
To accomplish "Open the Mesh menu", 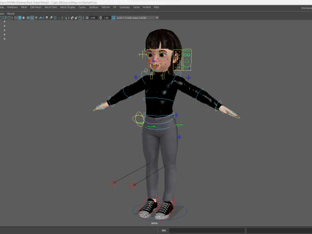I will (x=24, y=7).
